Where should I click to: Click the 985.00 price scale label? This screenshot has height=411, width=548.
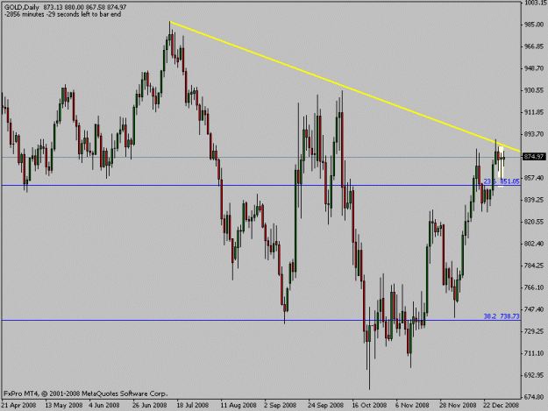pos(533,25)
